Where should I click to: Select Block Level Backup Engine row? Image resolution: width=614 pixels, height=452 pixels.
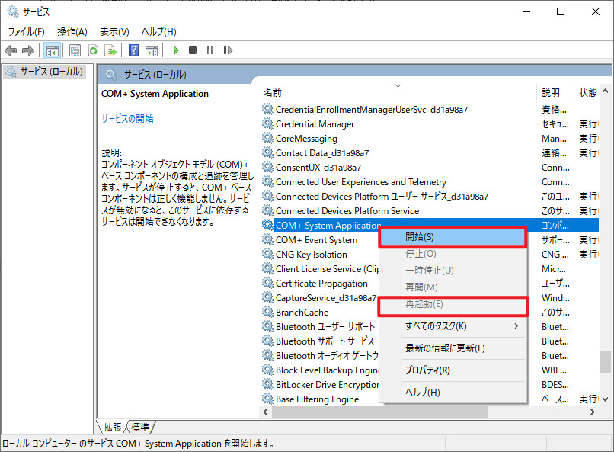(x=319, y=370)
